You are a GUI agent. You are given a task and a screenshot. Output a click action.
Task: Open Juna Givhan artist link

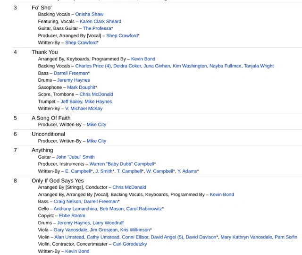click(156, 66)
